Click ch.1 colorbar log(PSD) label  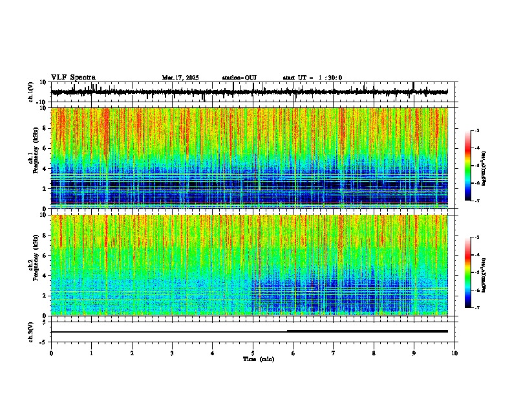point(484,169)
